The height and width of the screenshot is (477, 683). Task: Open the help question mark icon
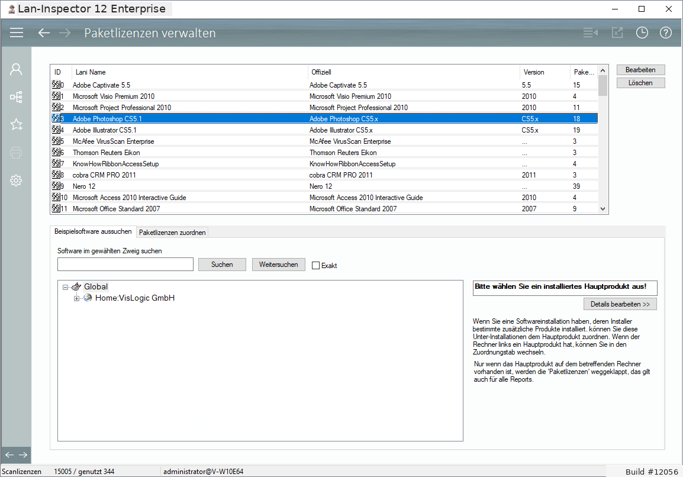point(665,33)
